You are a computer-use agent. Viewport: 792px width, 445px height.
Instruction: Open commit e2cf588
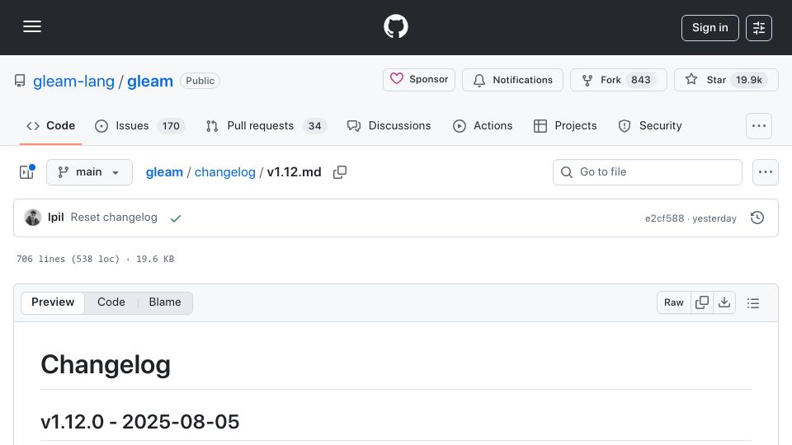tap(664, 218)
